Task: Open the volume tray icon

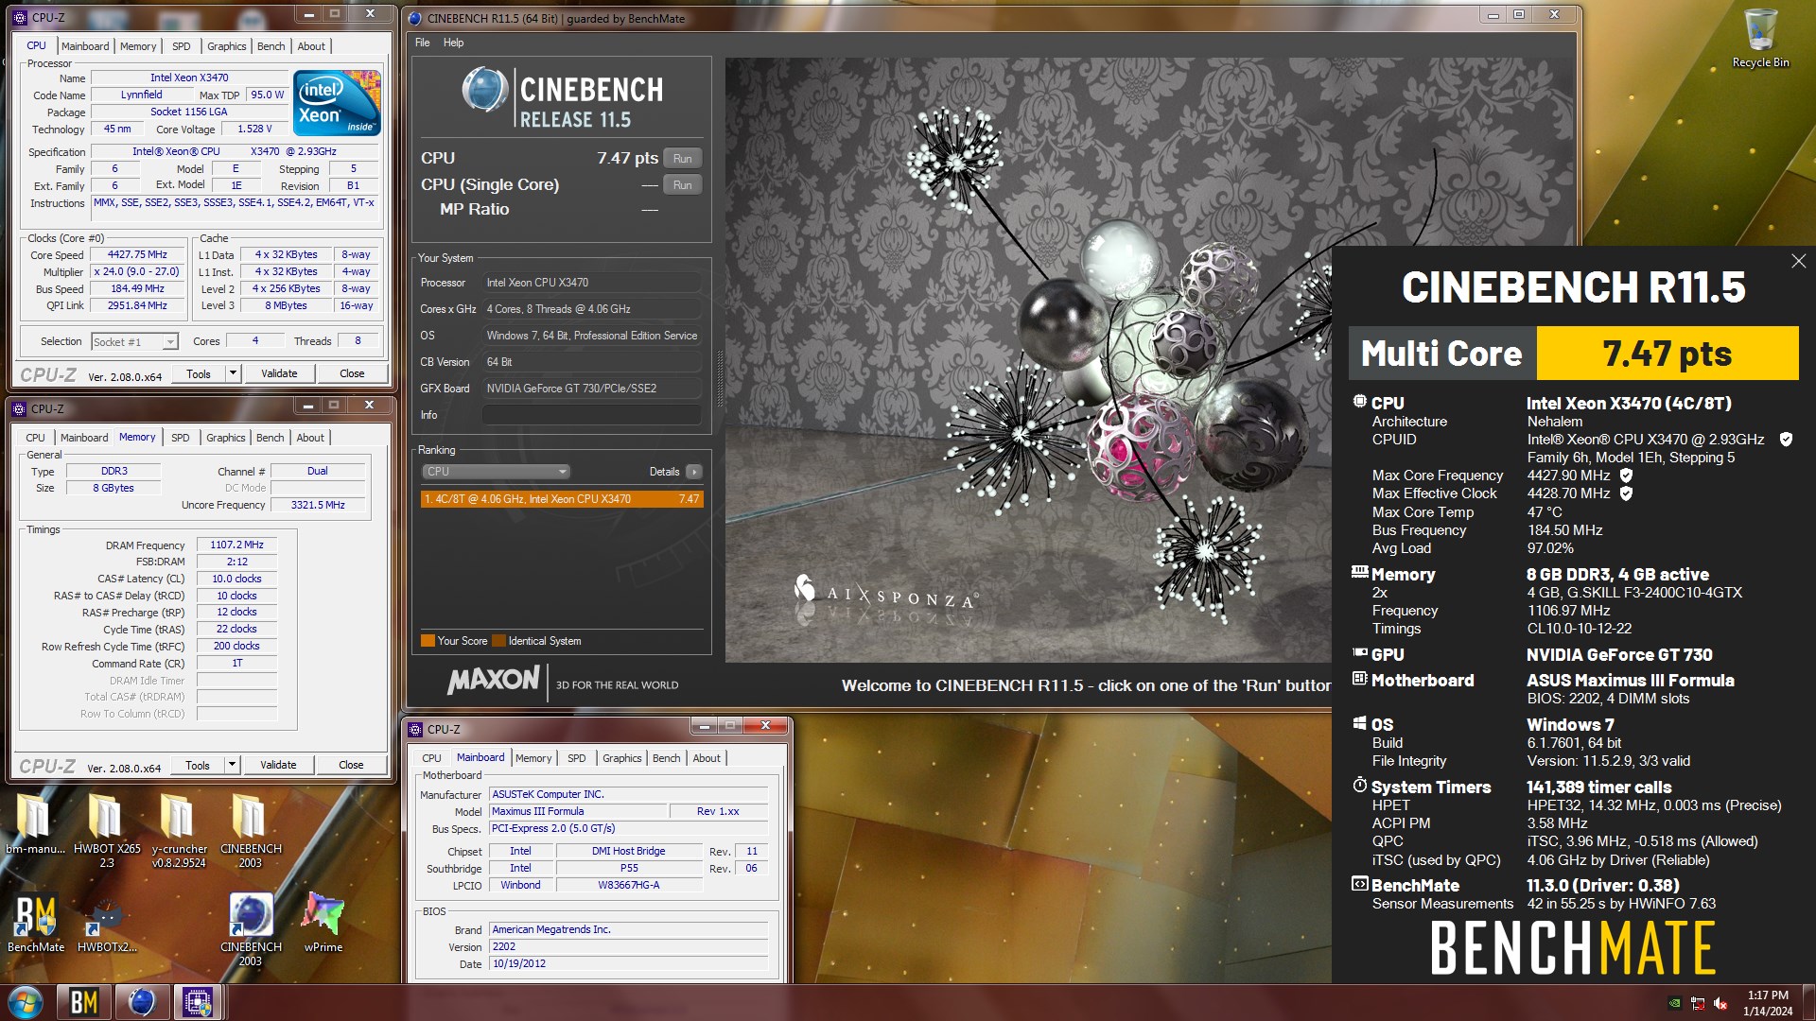Action: click(1720, 1003)
